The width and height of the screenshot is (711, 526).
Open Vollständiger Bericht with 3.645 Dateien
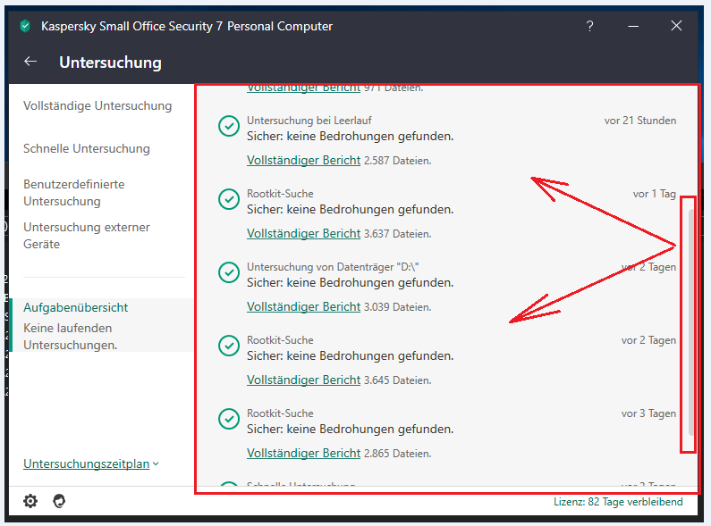click(x=303, y=380)
